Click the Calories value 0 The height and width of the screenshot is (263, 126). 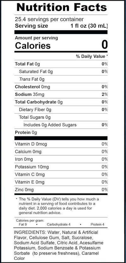[105, 45]
